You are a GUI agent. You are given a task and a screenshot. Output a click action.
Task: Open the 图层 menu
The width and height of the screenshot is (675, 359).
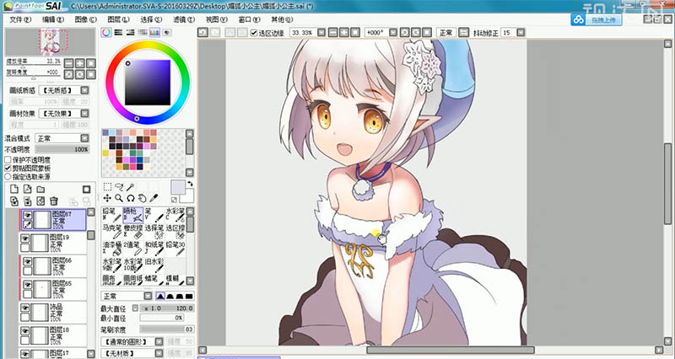click(118, 19)
